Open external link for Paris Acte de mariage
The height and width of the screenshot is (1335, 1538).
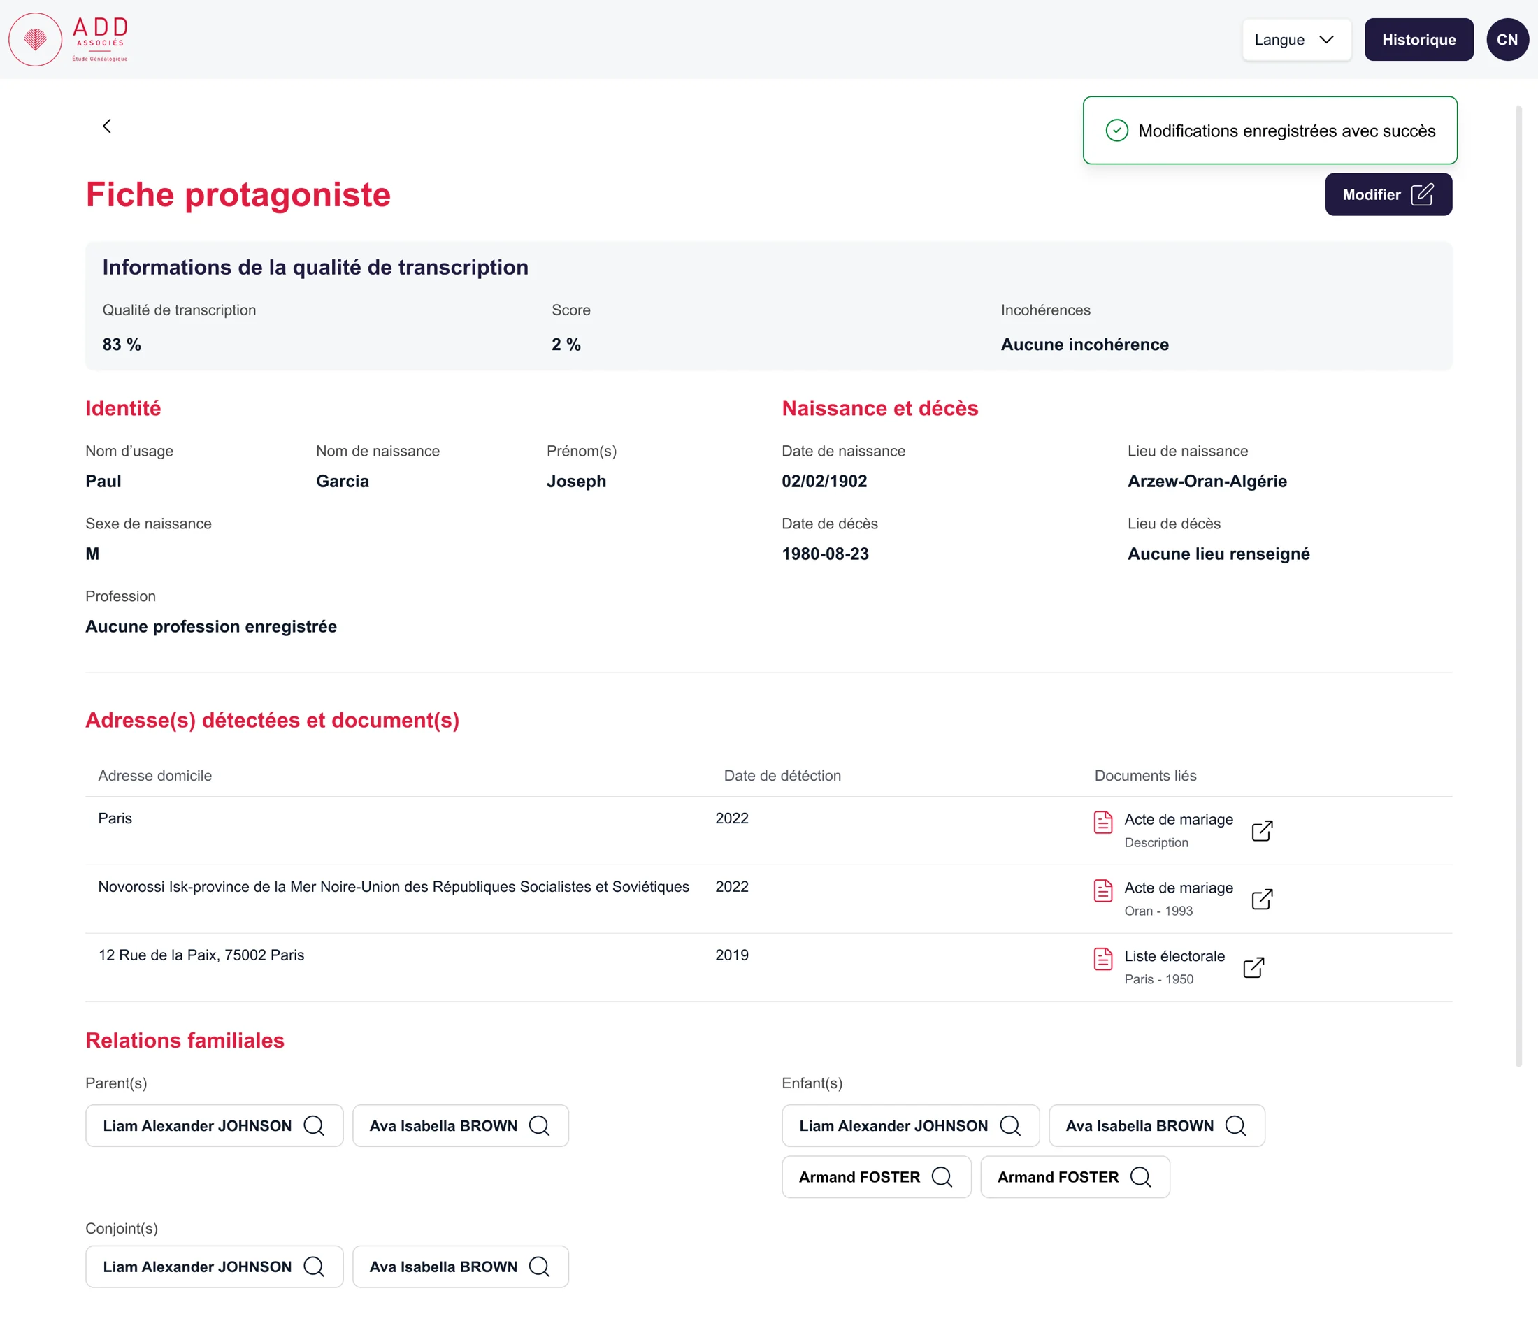click(1262, 830)
